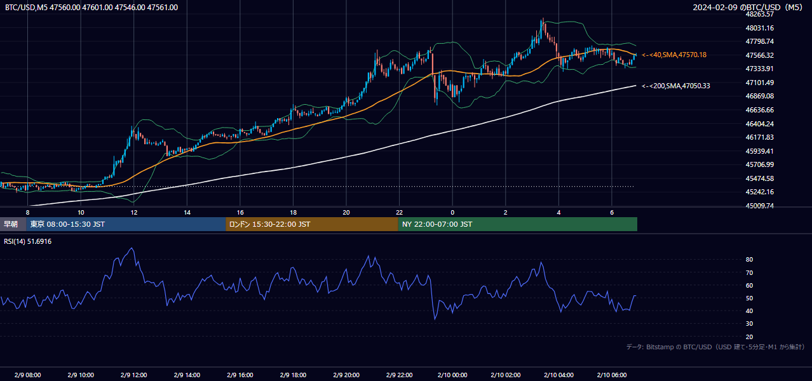812x381 pixels.
Task: Click the '<-<40,SMA,47570.18' orange label
Action: click(x=674, y=55)
